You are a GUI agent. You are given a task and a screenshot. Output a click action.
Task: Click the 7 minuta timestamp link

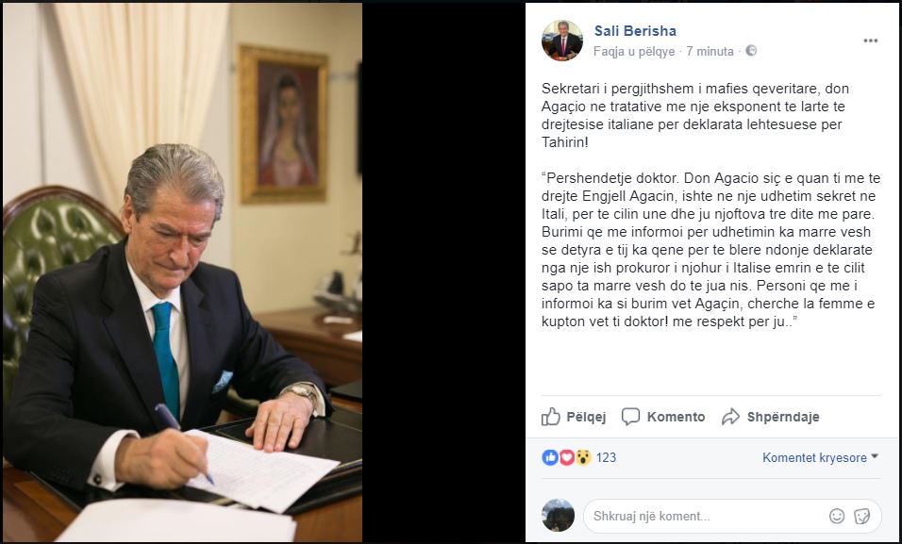(710, 51)
